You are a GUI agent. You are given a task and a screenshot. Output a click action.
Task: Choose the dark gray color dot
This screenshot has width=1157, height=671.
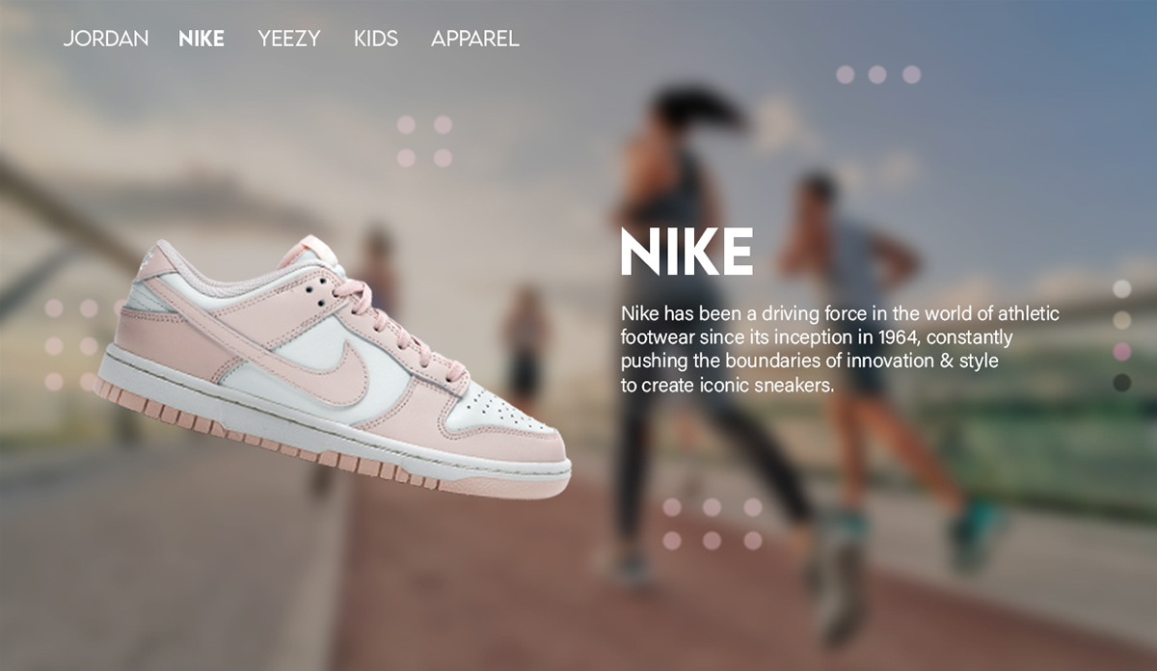point(1121,383)
